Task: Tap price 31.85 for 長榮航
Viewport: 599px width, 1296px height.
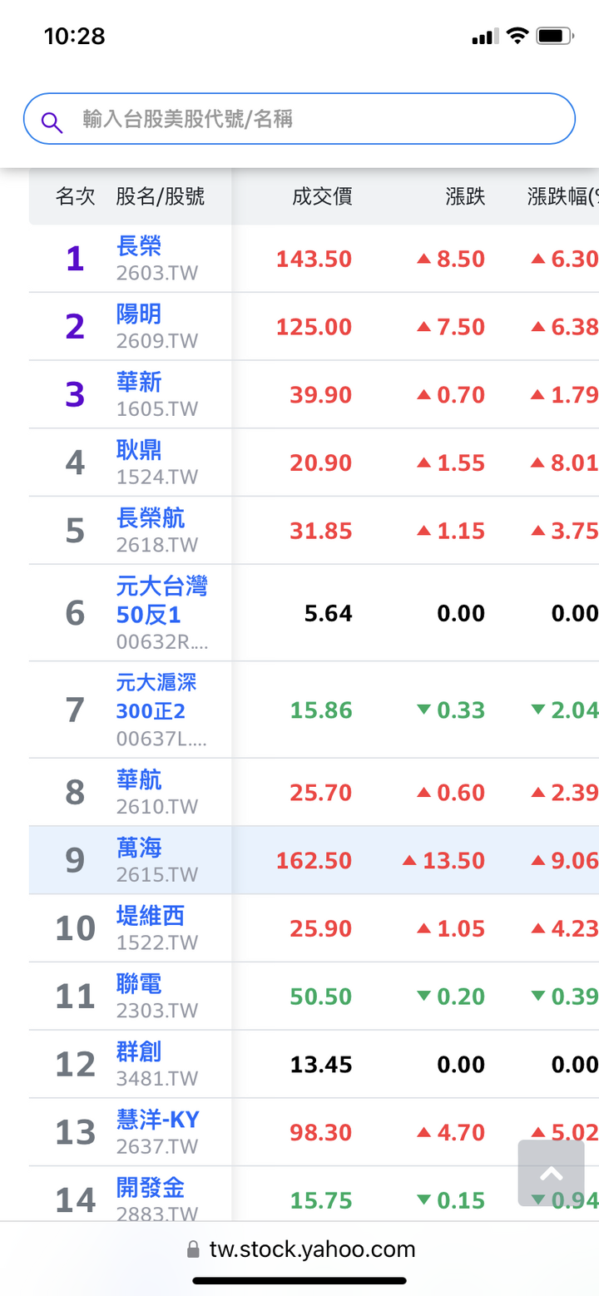Action: (321, 532)
